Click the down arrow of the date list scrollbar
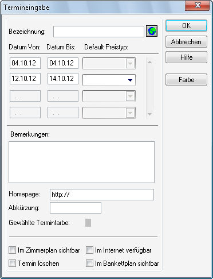Image resolution: width=213 pixels, height=279 pixels. click(150, 114)
